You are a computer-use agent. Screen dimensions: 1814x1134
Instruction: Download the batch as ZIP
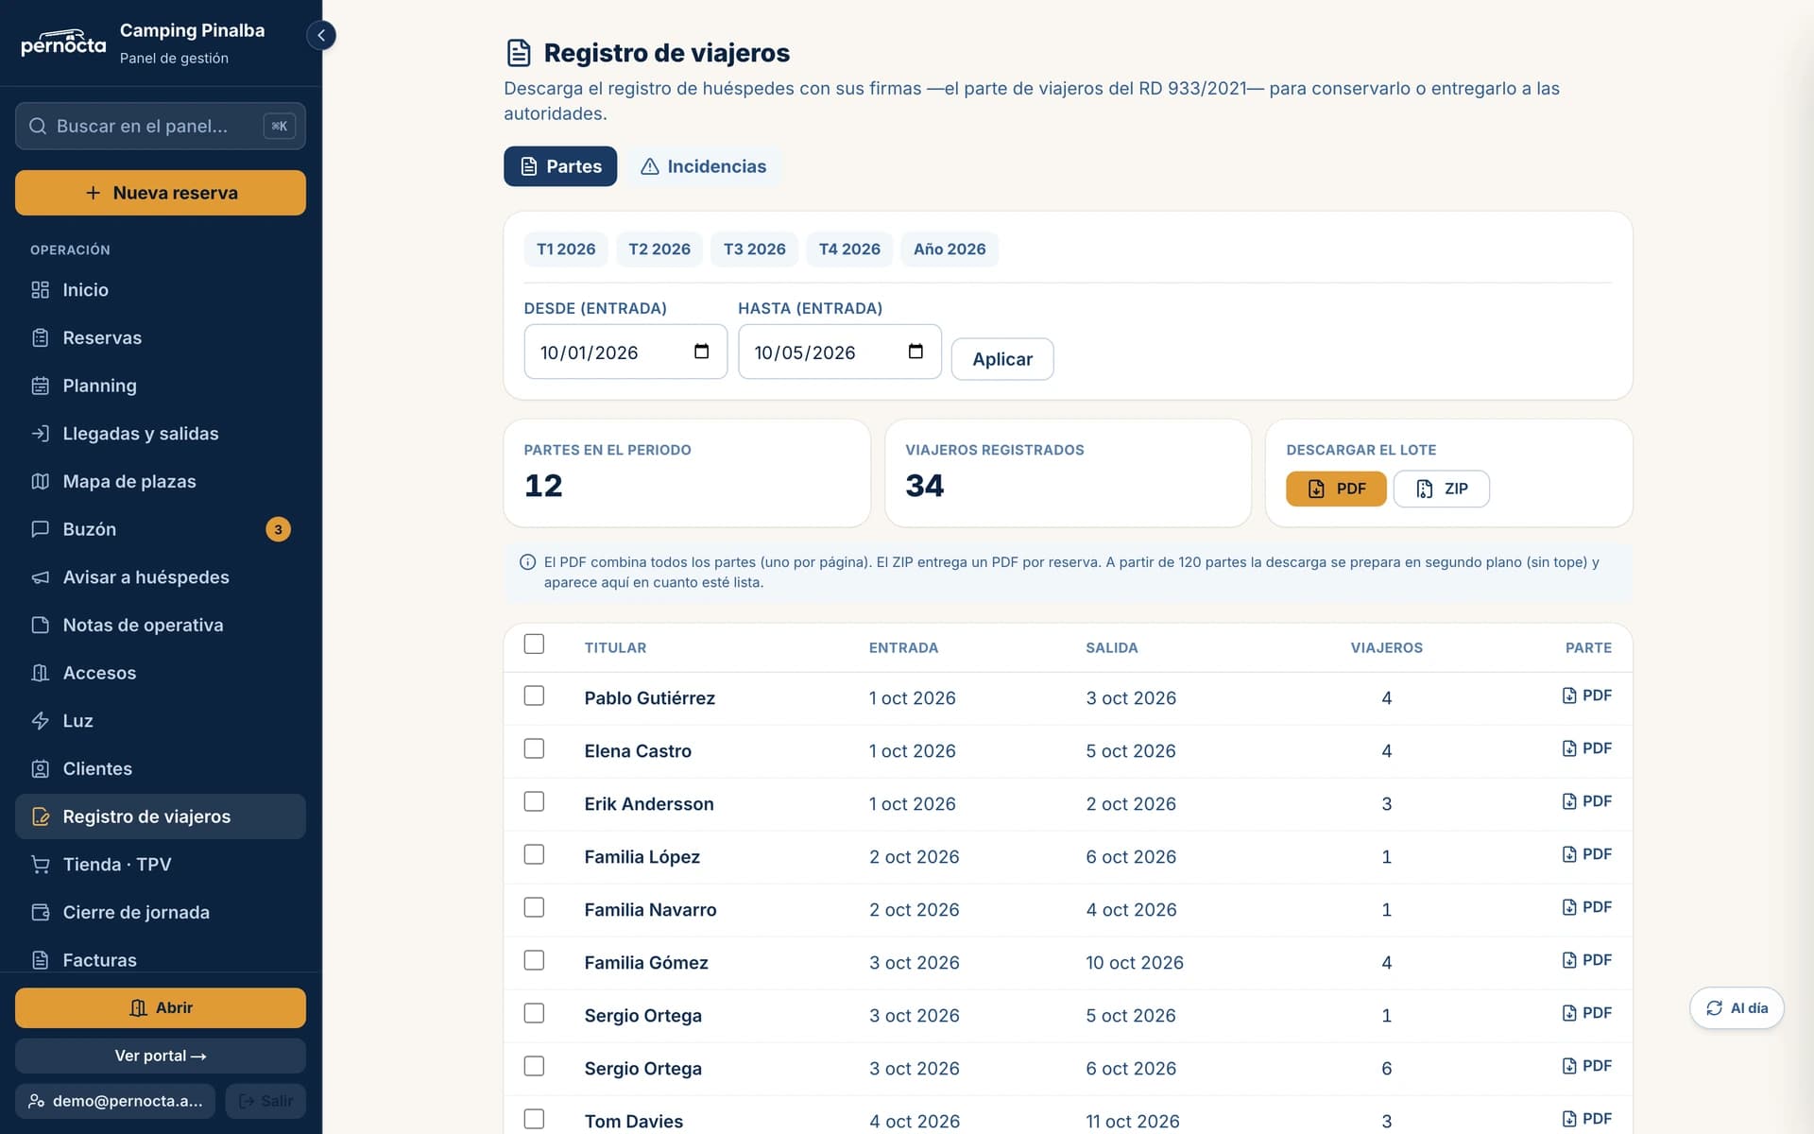click(1442, 489)
